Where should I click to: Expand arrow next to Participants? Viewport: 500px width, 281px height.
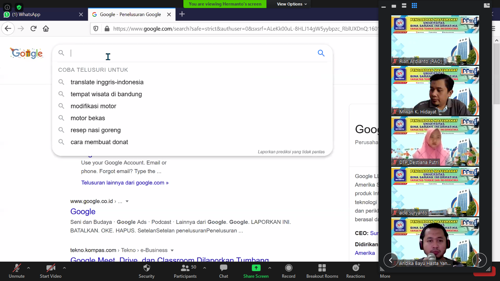tap(204, 268)
